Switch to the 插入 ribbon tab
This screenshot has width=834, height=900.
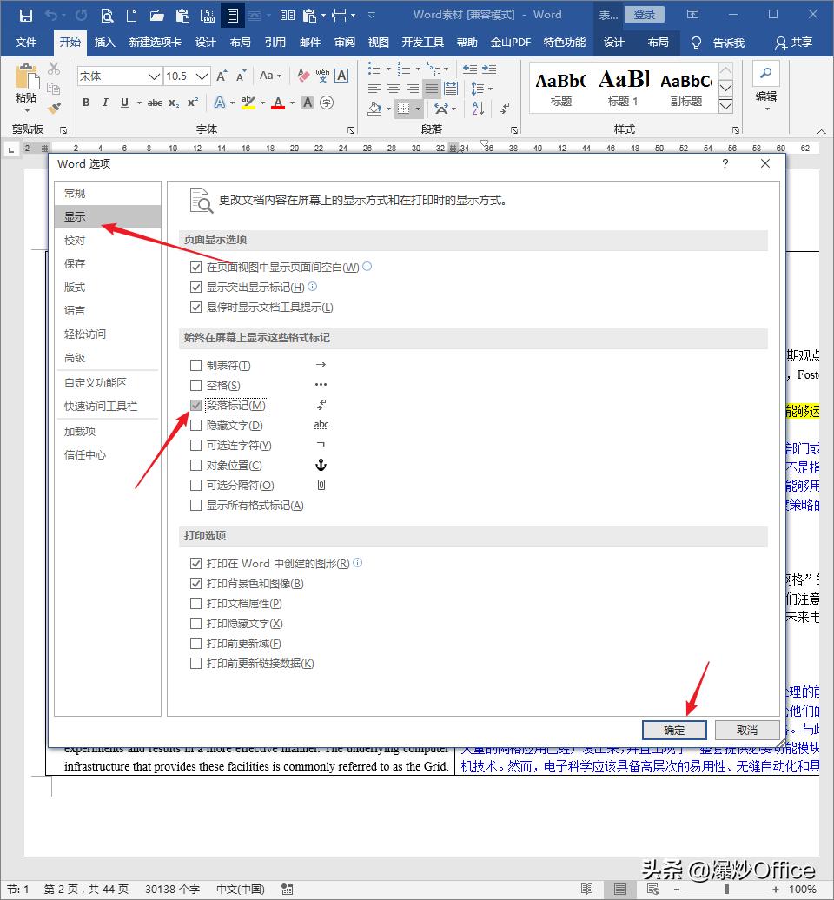105,41
